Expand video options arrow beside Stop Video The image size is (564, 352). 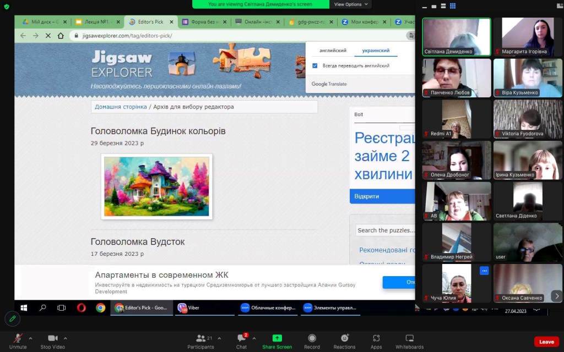click(x=66, y=338)
